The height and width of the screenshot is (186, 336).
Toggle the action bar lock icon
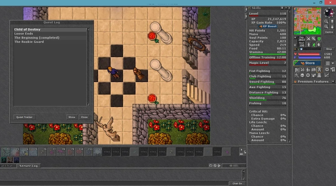click(x=245, y=152)
